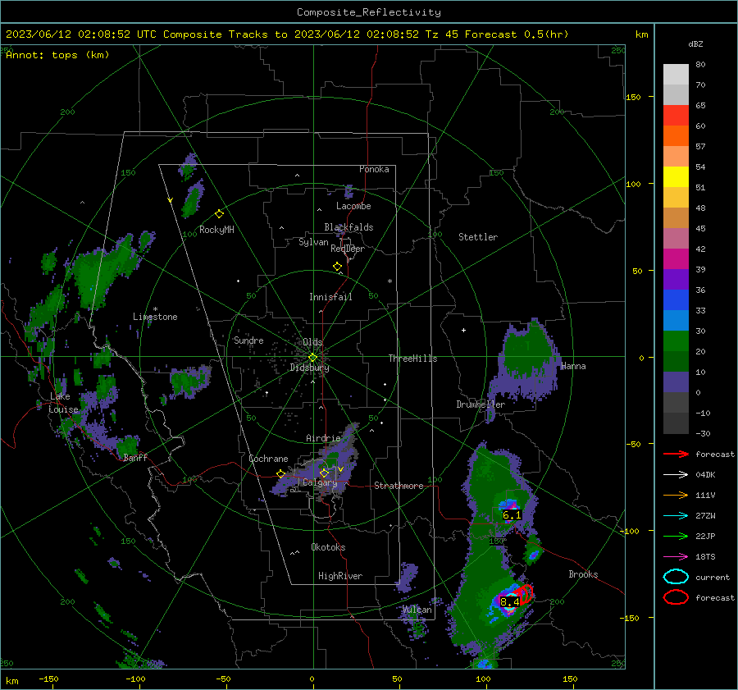Viewport: 738px width, 690px height.
Task: Click the Didsbury city label
Action: (309, 368)
